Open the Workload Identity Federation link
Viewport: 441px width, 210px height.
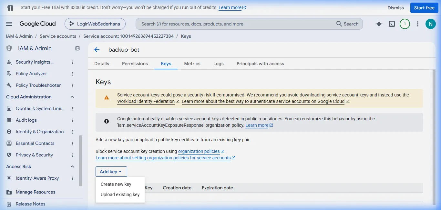[148, 101]
